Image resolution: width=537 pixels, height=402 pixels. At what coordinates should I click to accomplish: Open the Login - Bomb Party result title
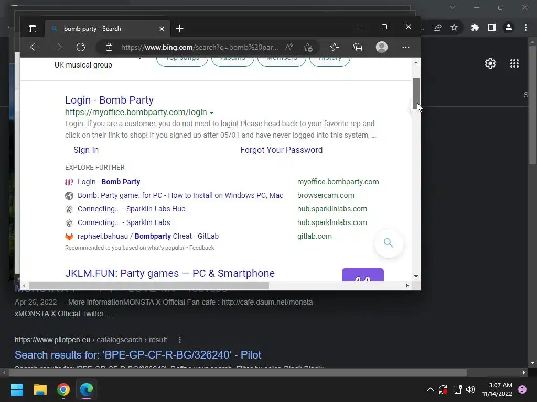(x=109, y=100)
